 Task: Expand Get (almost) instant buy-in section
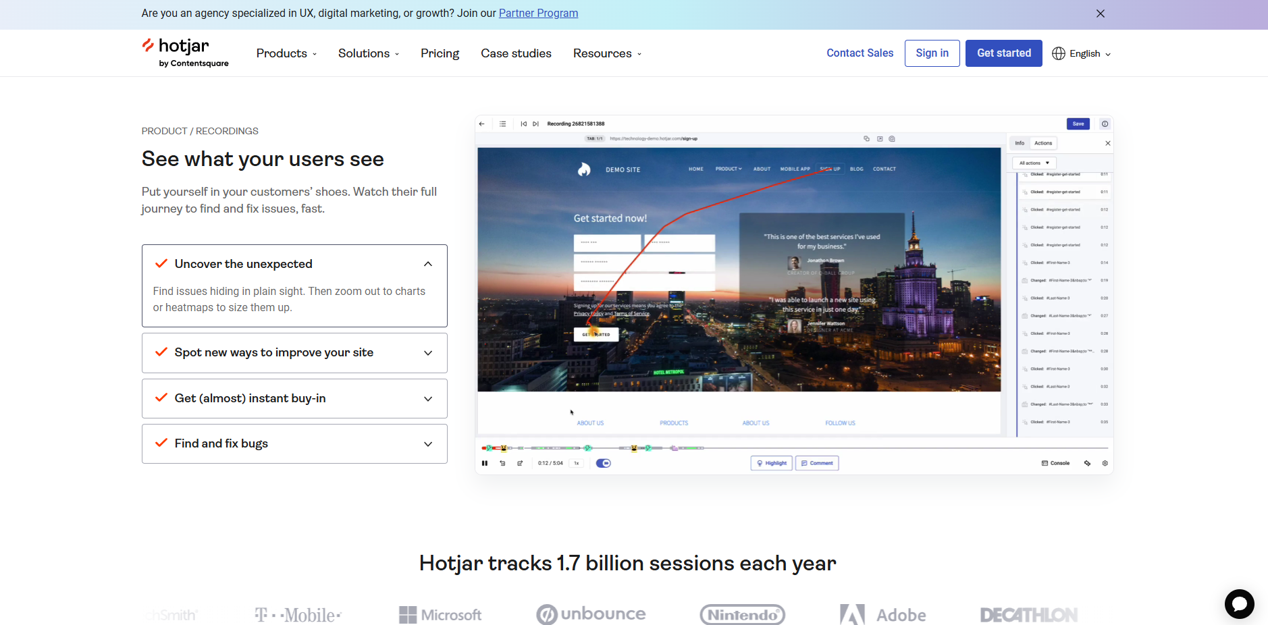pos(294,398)
